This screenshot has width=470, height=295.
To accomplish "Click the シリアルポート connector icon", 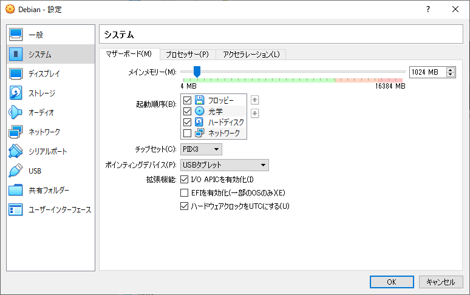I will (16, 151).
